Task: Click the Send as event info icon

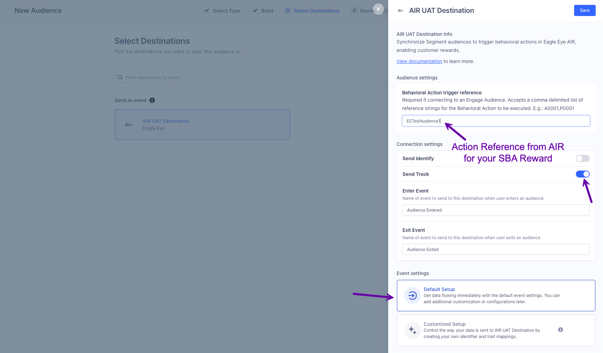Action: click(152, 100)
